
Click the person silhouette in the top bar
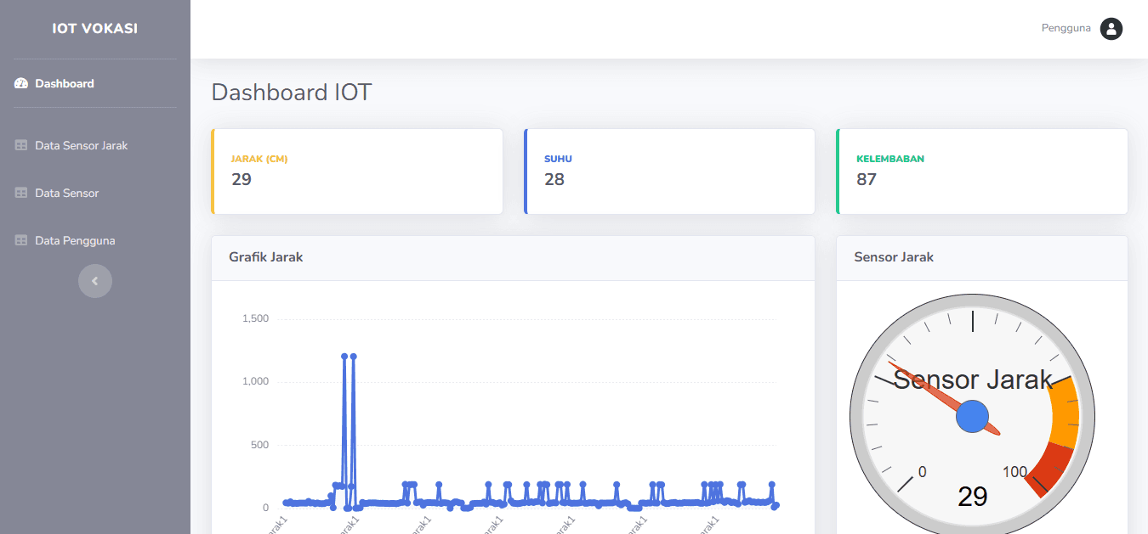coord(1111,28)
